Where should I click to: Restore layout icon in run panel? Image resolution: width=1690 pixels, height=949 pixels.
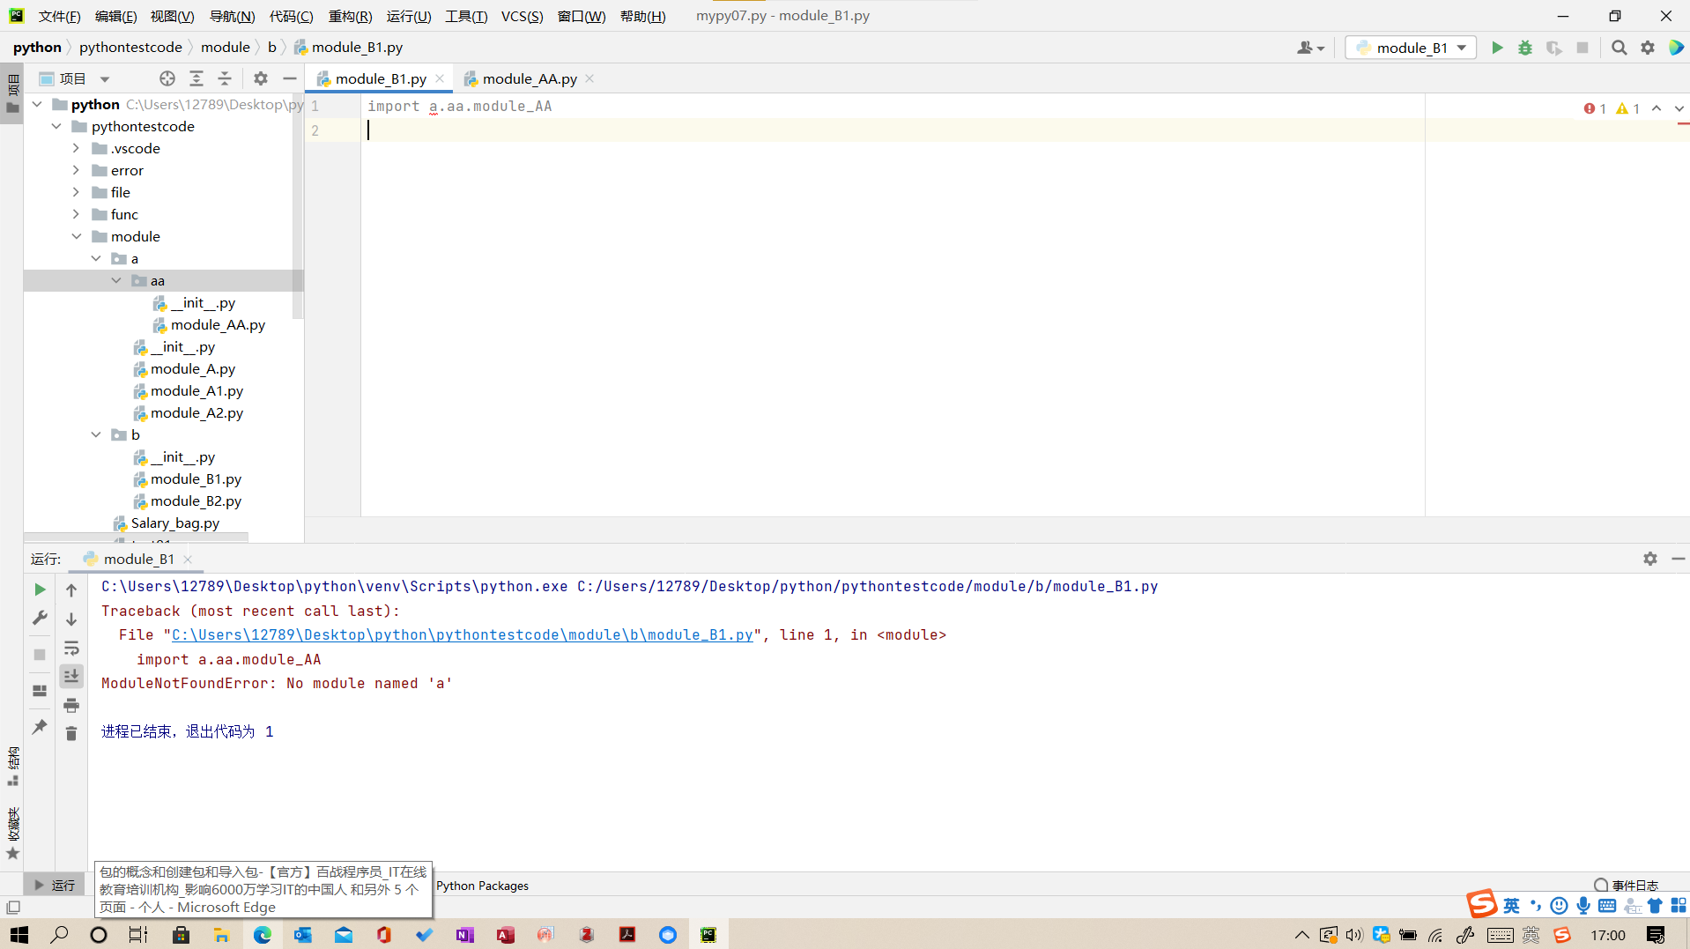click(40, 691)
